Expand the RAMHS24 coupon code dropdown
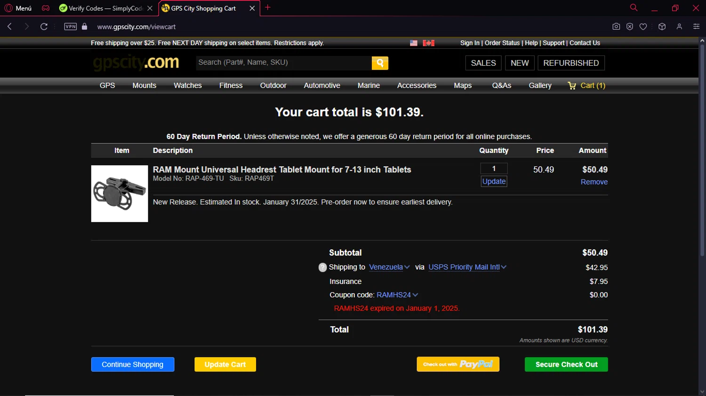 coord(397,295)
